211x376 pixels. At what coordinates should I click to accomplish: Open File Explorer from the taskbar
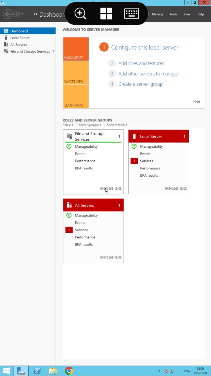[53, 371]
